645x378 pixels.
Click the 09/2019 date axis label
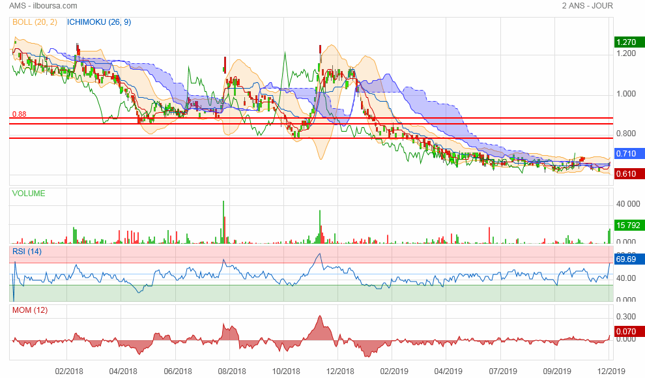tap(557, 371)
